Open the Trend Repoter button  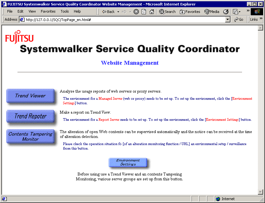pos(30,116)
